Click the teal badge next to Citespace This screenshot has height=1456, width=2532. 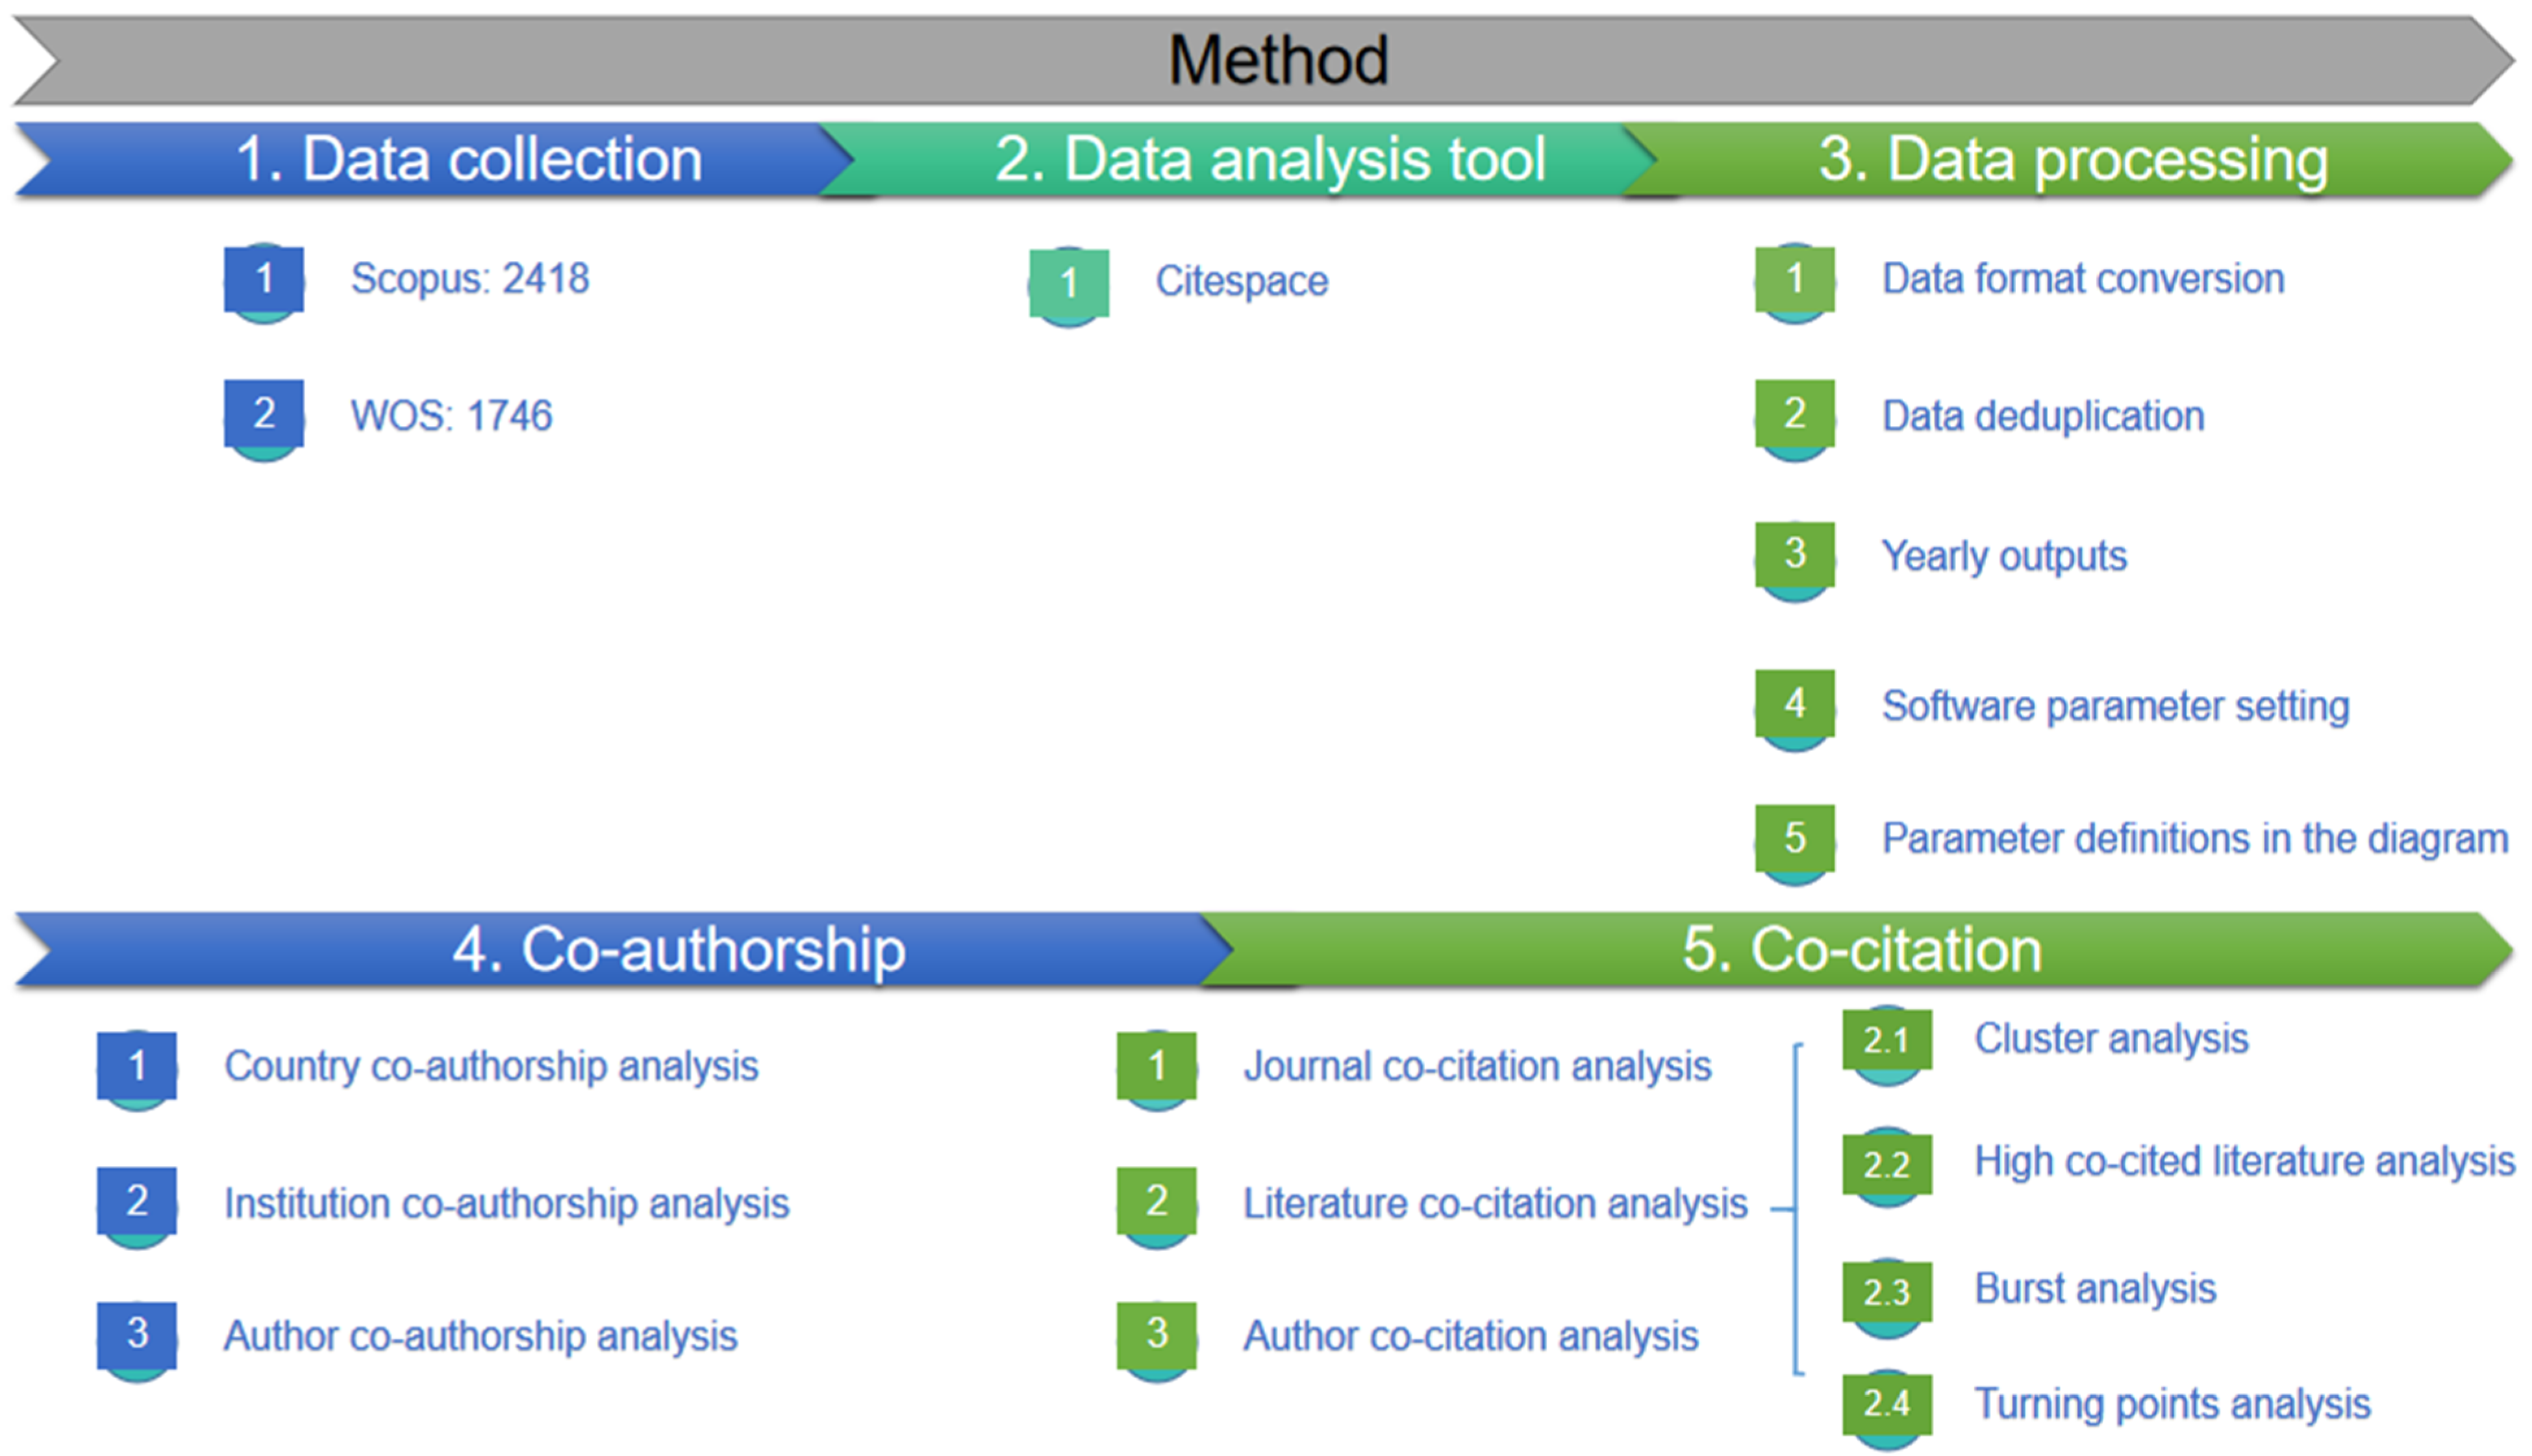1068,284
